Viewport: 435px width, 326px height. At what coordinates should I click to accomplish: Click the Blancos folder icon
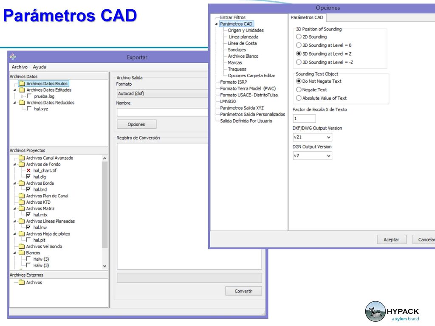click(x=22, y=253)
